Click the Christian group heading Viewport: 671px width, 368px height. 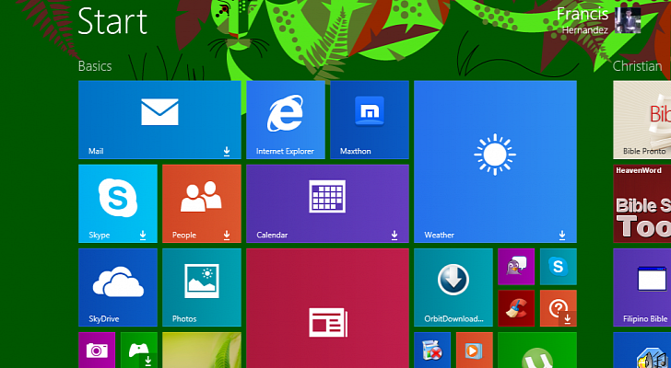(x=637, y=66)
